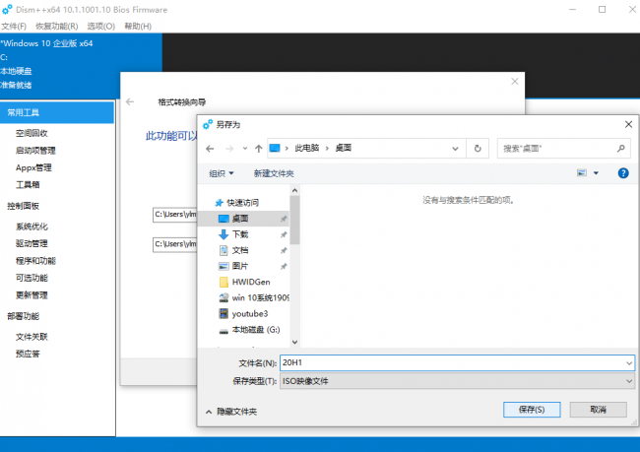The height and width of the screenshot is (452, 640).
Task: Select 空间回收 in Dism++ sidebar
Action: (x=32, y=133)
